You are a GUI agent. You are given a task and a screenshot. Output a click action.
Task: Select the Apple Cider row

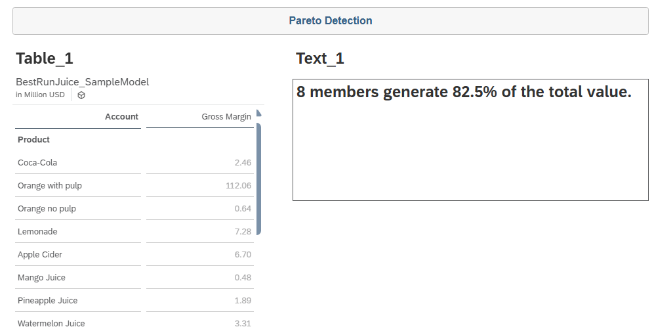40,255
